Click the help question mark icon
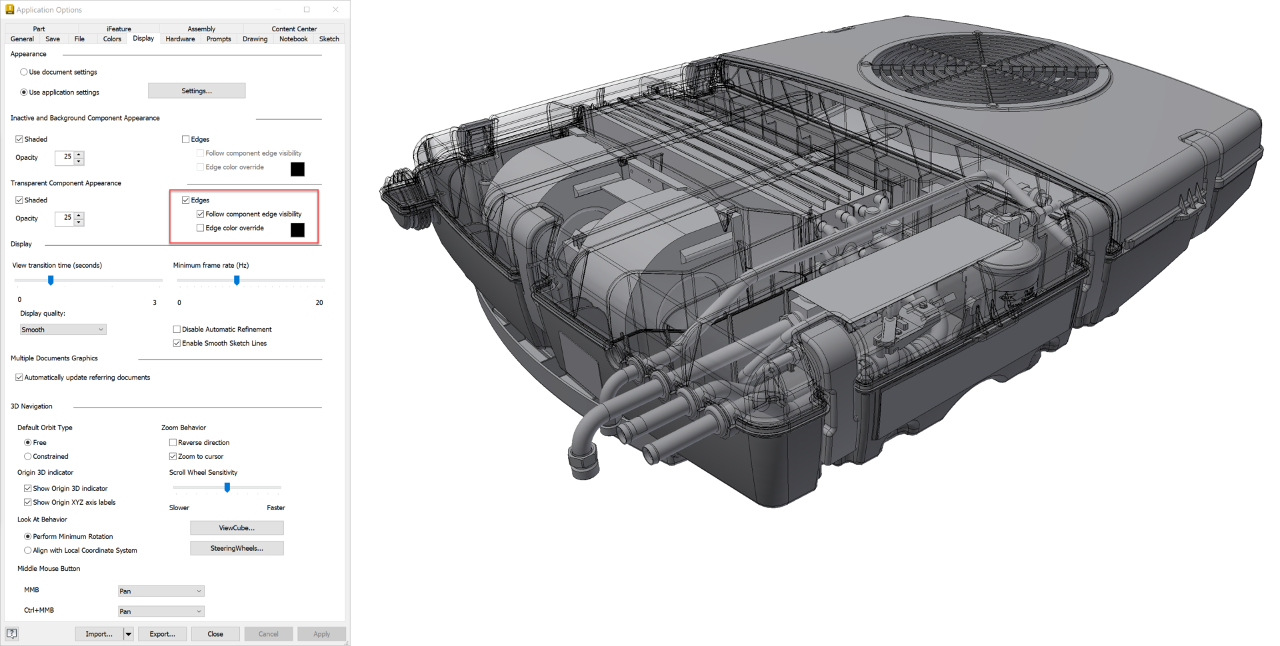The width and height of the screenshot is (1280, 646). click(11, 633)
